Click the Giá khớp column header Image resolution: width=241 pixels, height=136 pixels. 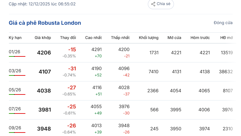tap(43, 38)
